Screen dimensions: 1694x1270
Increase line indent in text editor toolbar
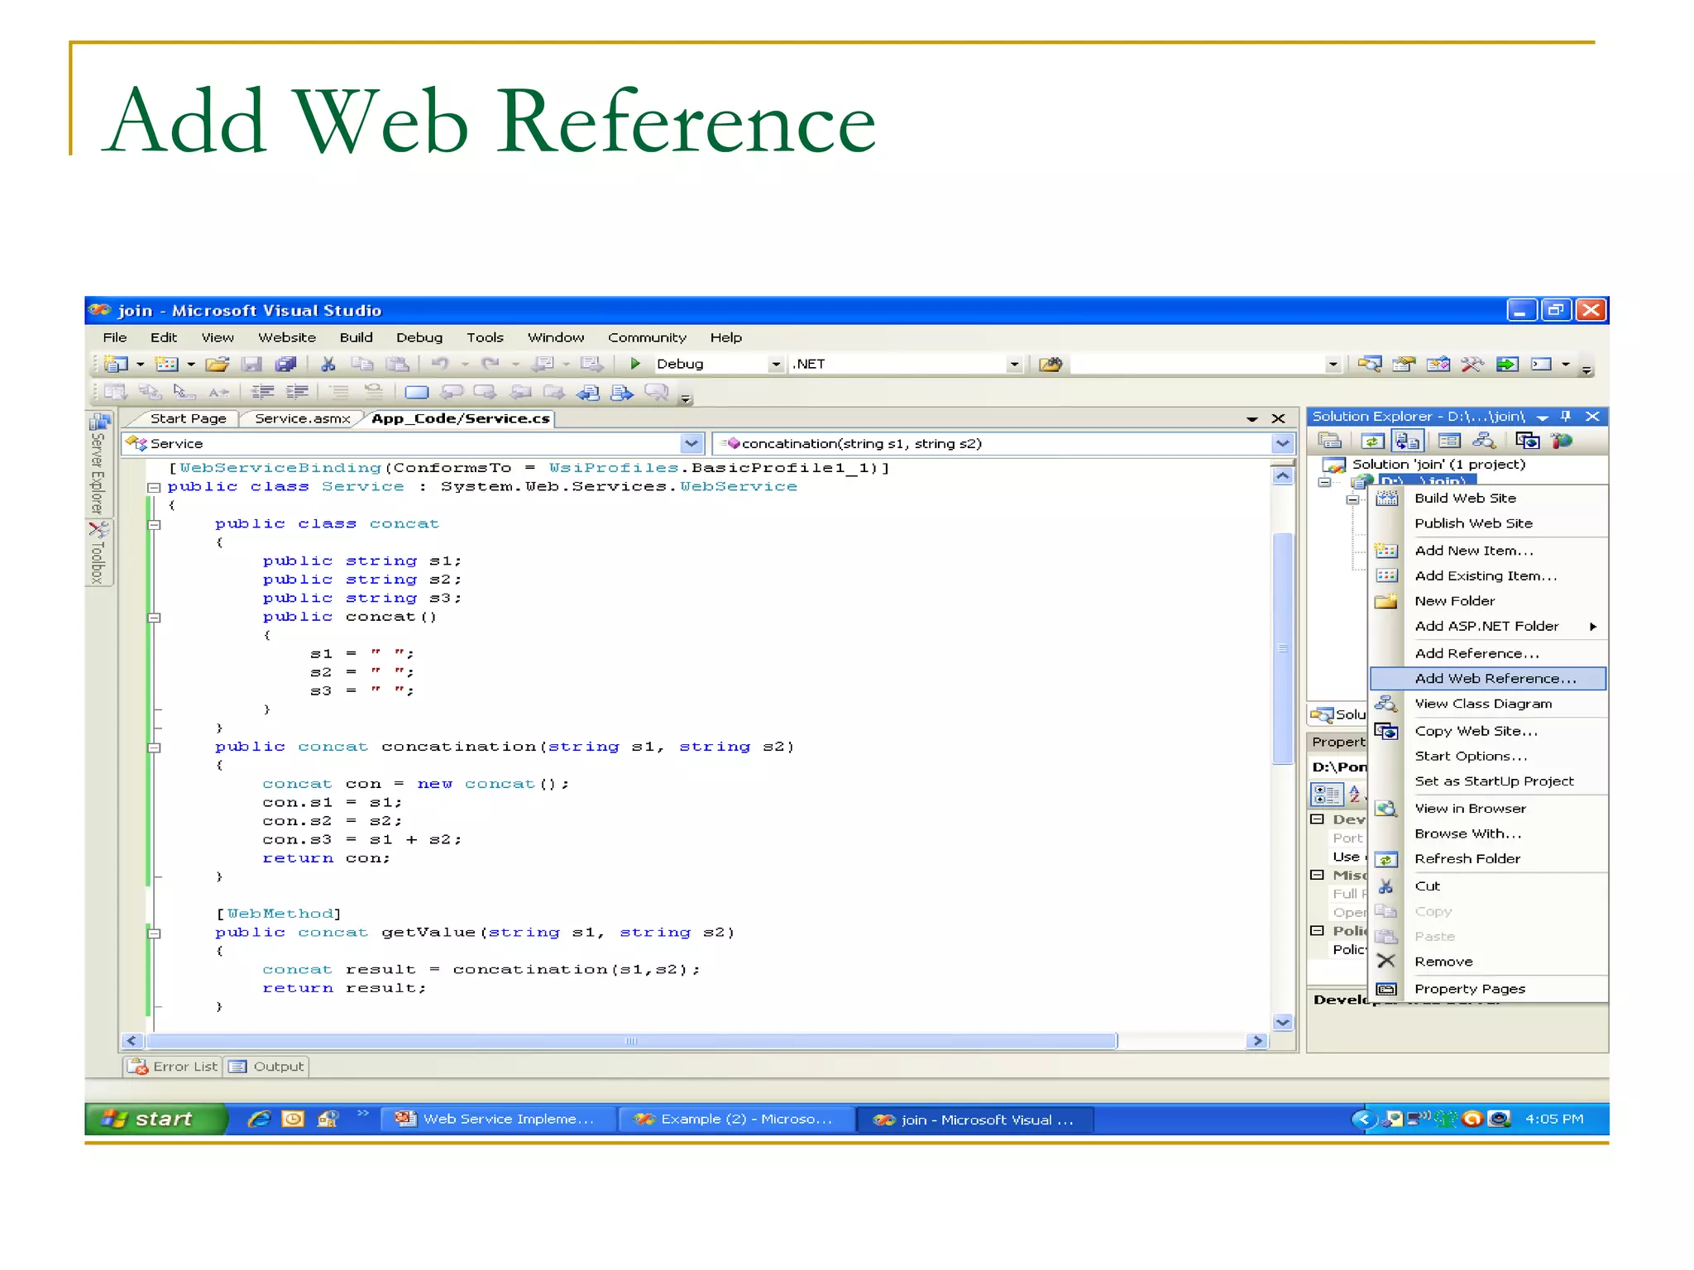tap(297, 392)
